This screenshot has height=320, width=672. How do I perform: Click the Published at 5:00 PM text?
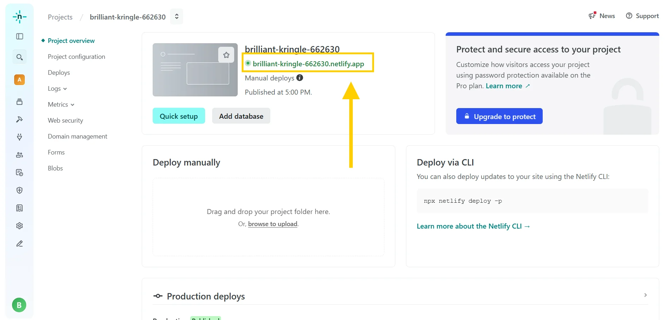click(x=278, y=92)
